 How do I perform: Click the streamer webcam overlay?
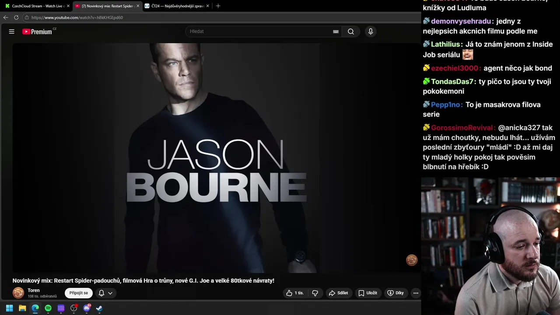490,246
